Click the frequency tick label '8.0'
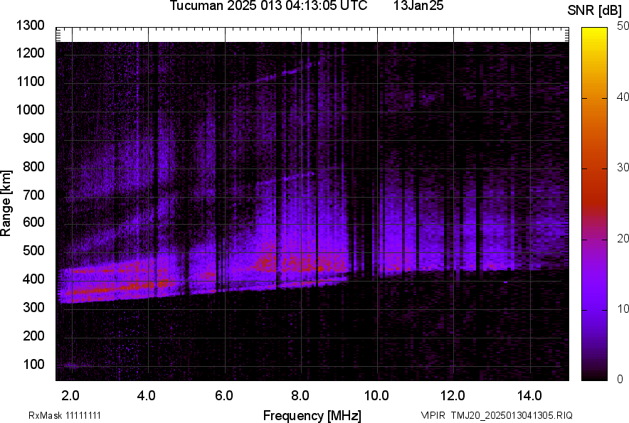The image size is (629, 423). click(300, 396)
